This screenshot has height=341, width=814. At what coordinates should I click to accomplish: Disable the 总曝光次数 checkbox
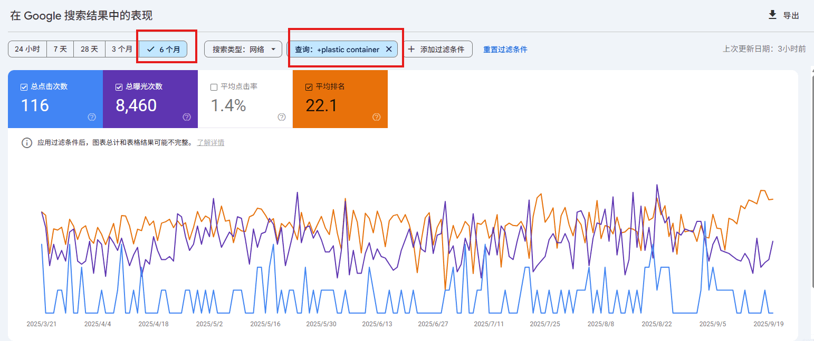[119, 86]
